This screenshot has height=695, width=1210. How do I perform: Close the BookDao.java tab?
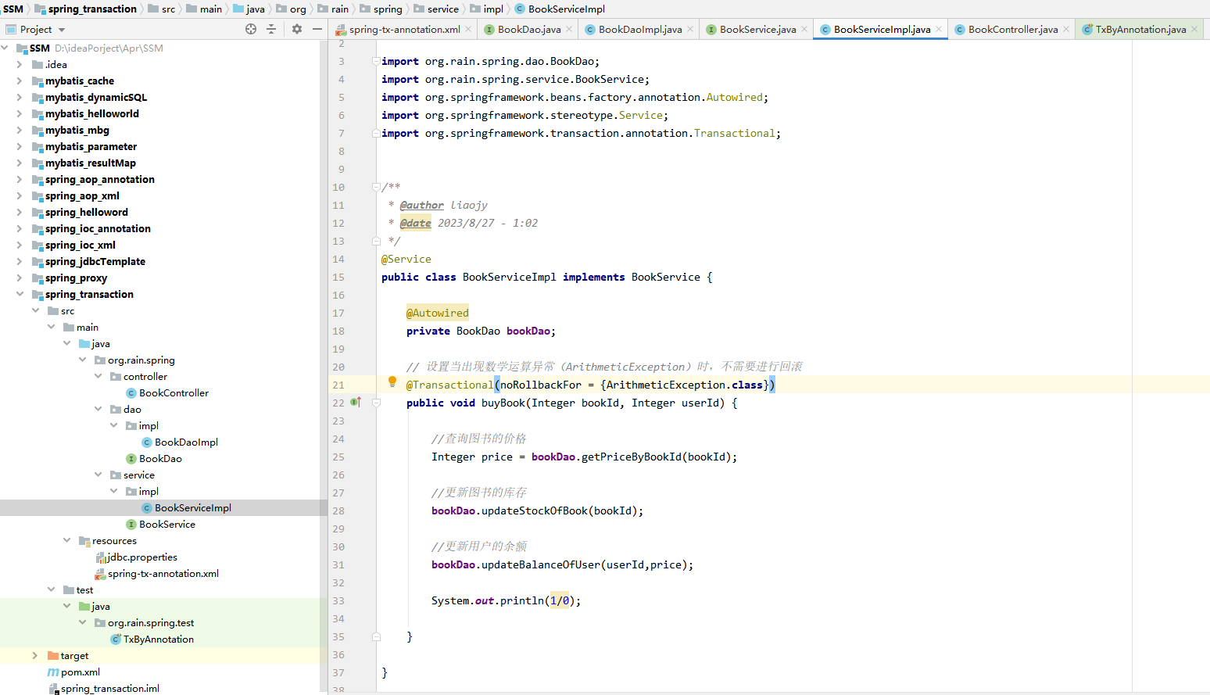click(569, 29)
